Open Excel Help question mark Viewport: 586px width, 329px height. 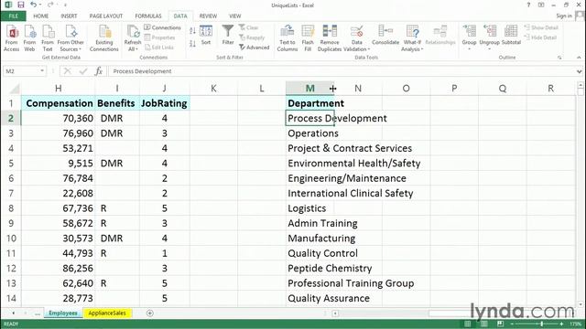tap(528, 5)
